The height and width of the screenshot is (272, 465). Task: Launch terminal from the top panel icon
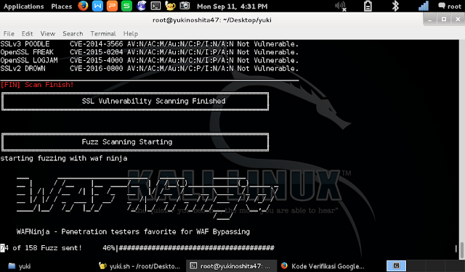pyautogui.click(x=155, y=6)
